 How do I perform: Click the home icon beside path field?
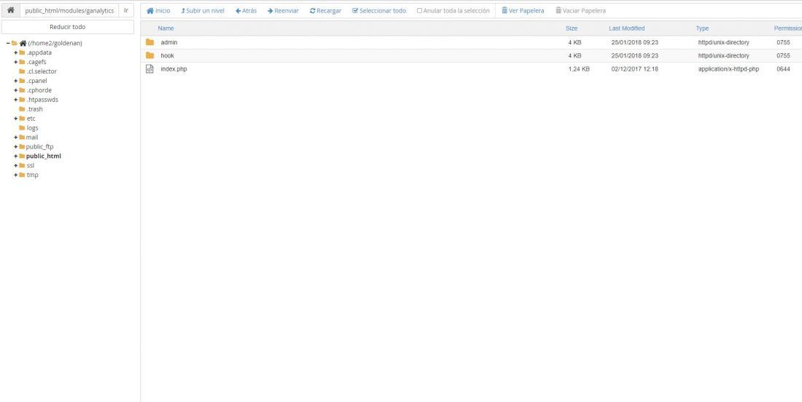pyautogui.click(x=10, y=10)
